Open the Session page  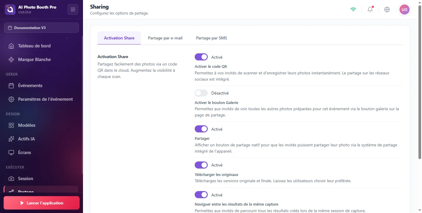[x=41, y=179]
